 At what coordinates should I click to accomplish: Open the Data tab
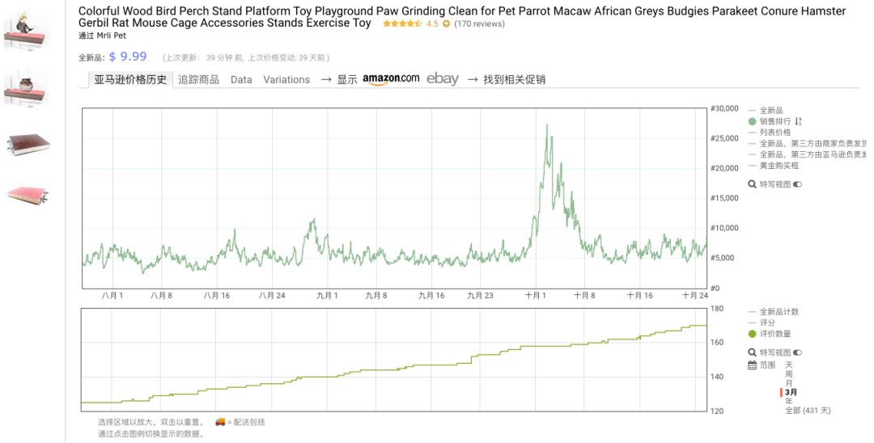click(x=241, y=79)
